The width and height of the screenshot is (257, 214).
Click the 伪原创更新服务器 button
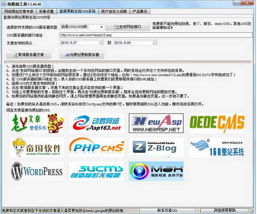click(82, 54)
